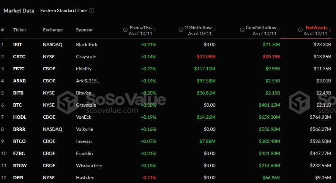Click GBTC cumulative inflow -$20.19B
The width and height of the screenshot is (336, 183).
[270, 57]
